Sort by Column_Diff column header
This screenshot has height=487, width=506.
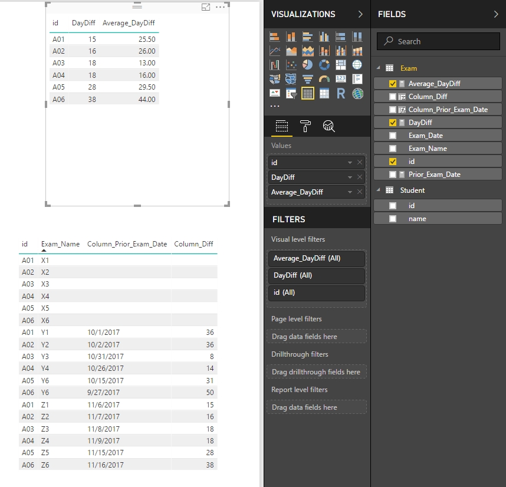[x=193, y=244]
